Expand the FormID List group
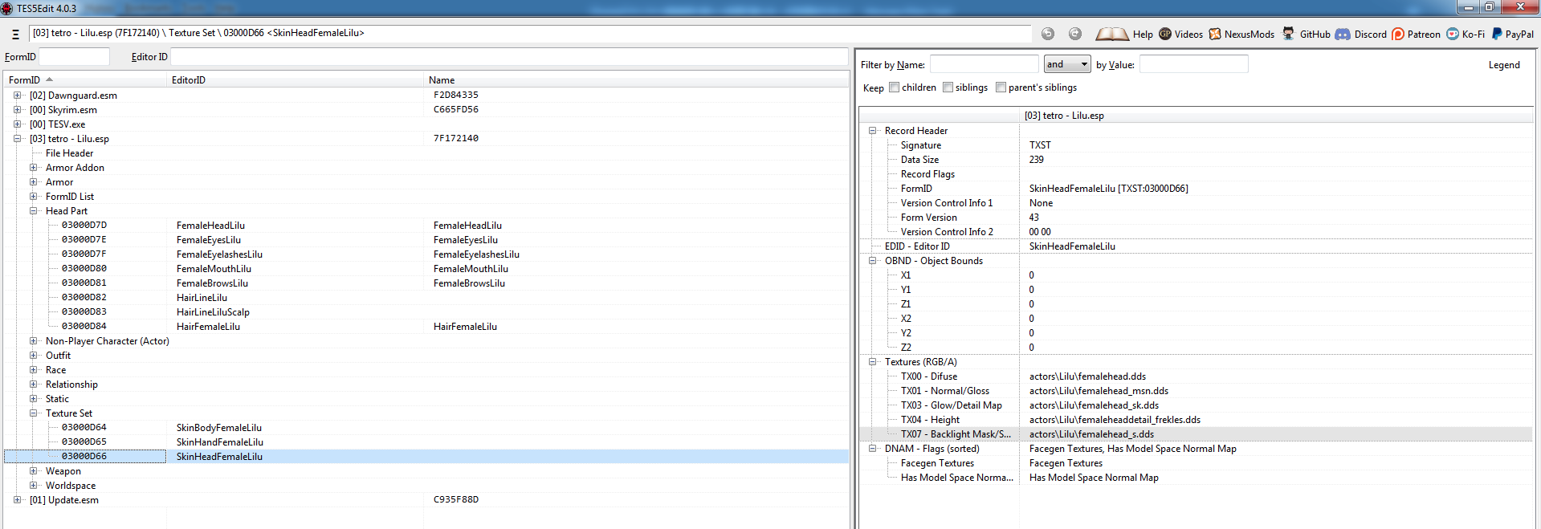The height and width of the screenshot is (529, 1541). (x=33, y=197)
